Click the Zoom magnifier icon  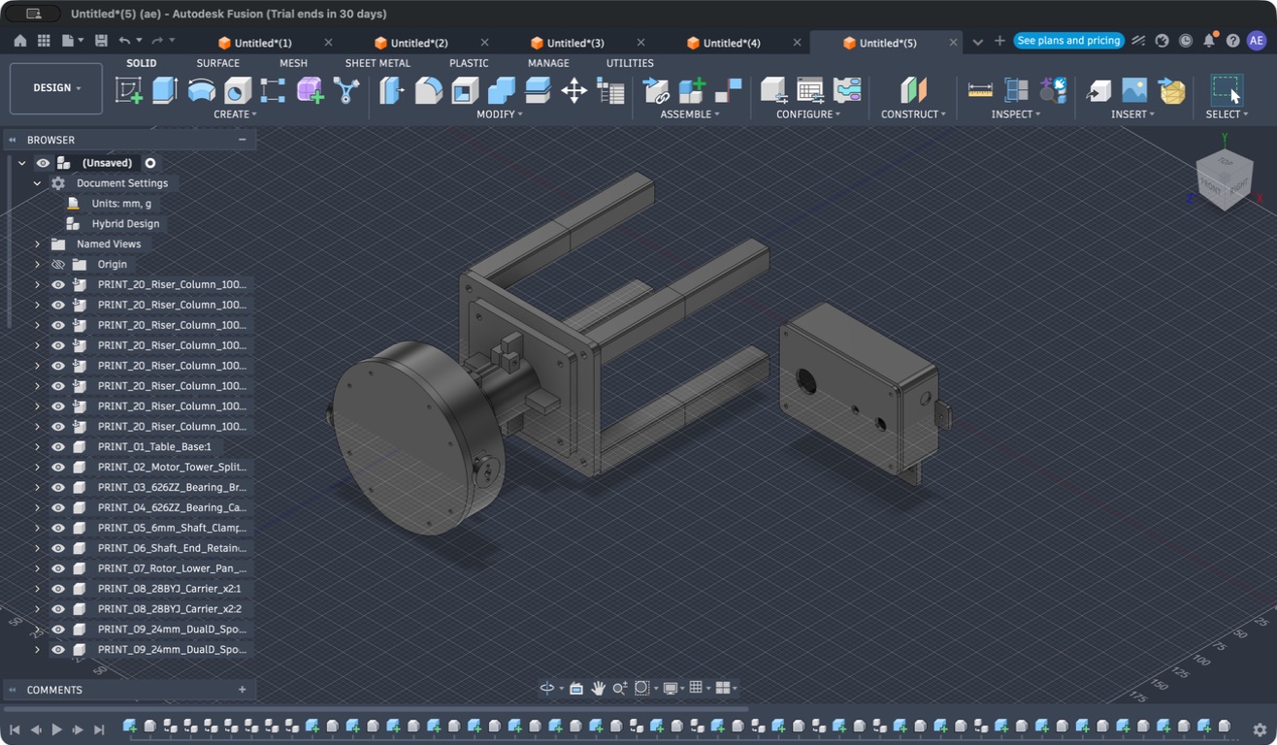(x=619, y=689)
